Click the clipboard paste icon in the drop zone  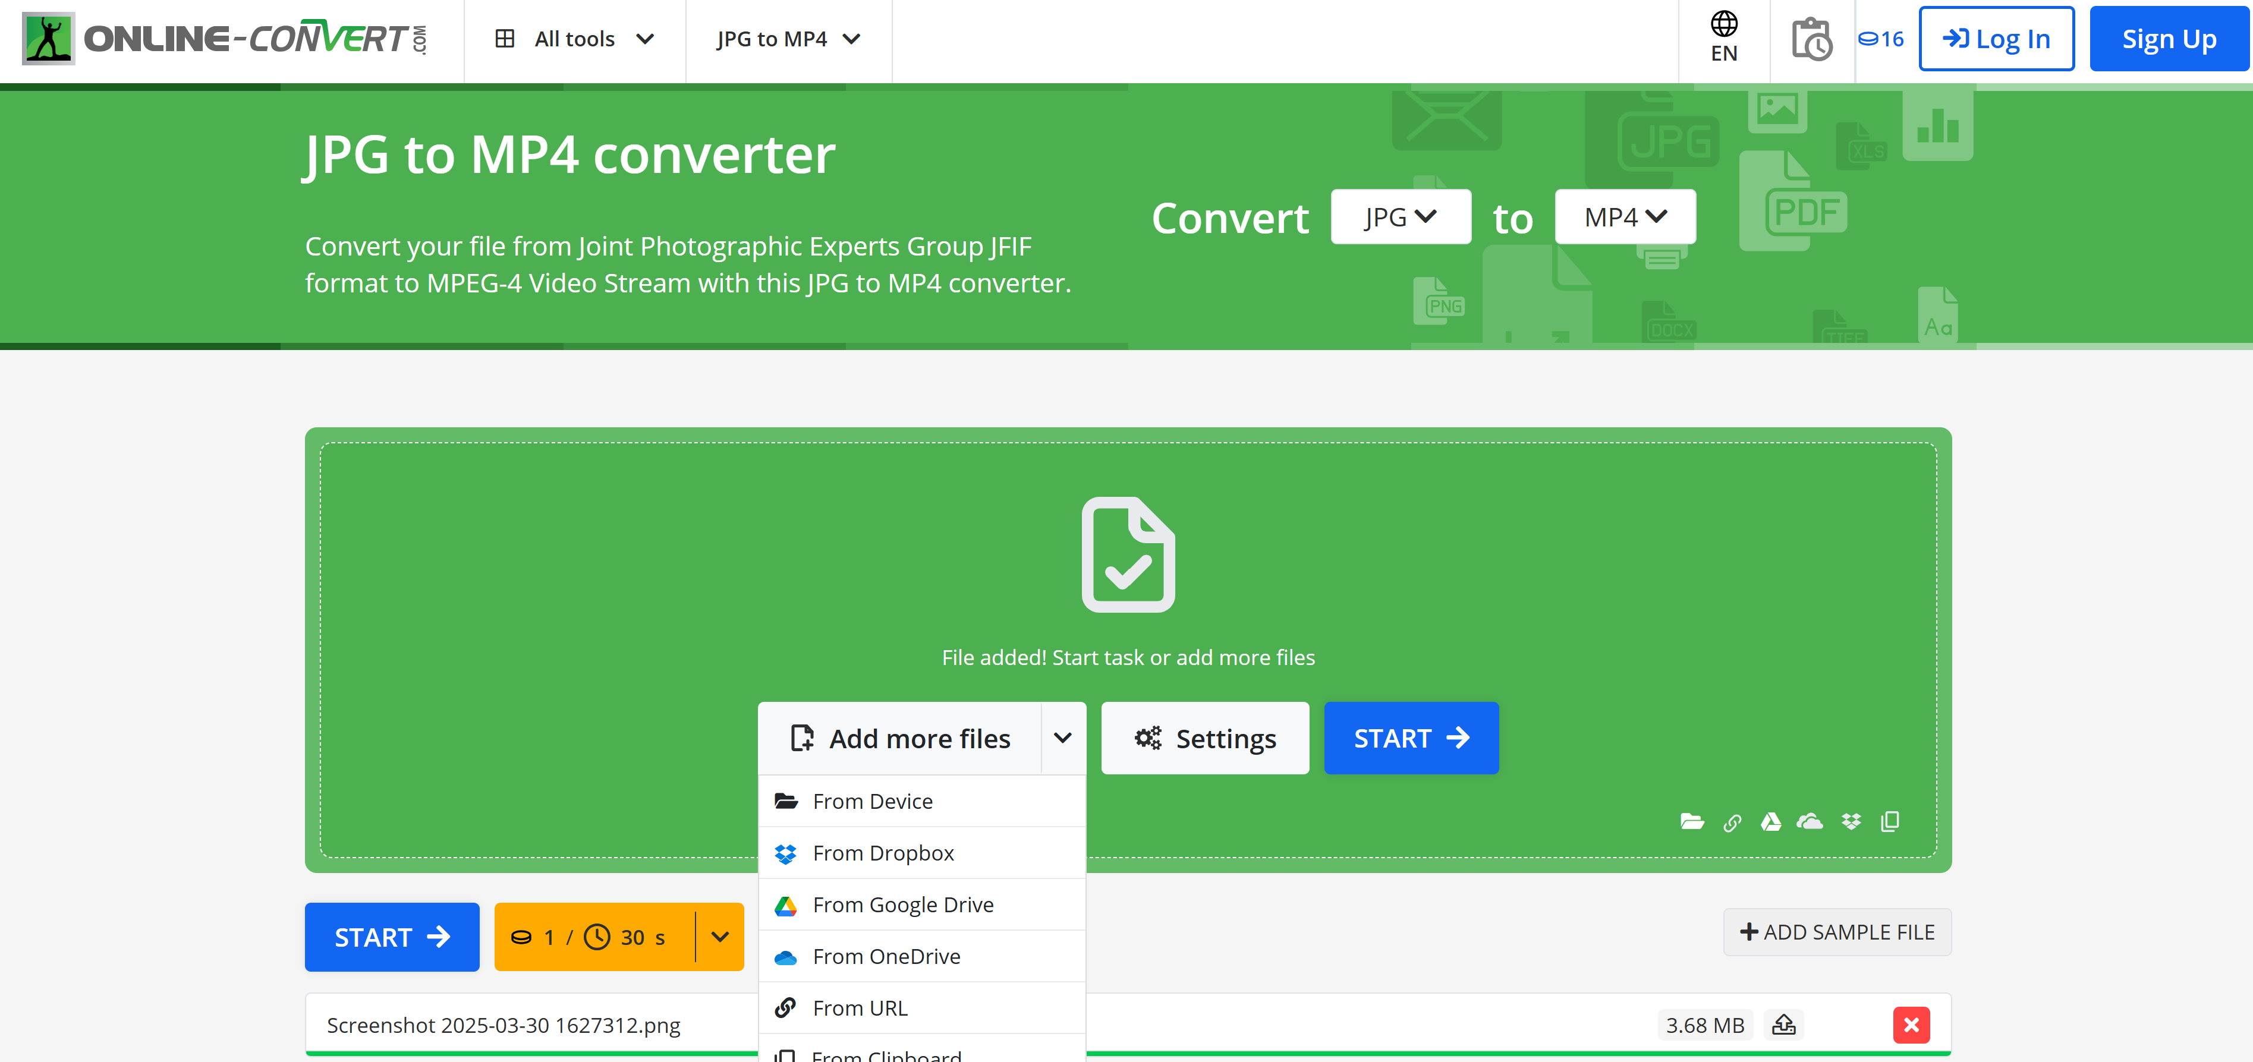[1889, 821]
